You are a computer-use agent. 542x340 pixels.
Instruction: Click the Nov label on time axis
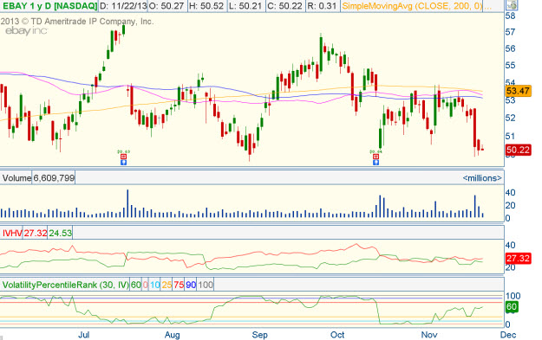click(x=429, y=335)
